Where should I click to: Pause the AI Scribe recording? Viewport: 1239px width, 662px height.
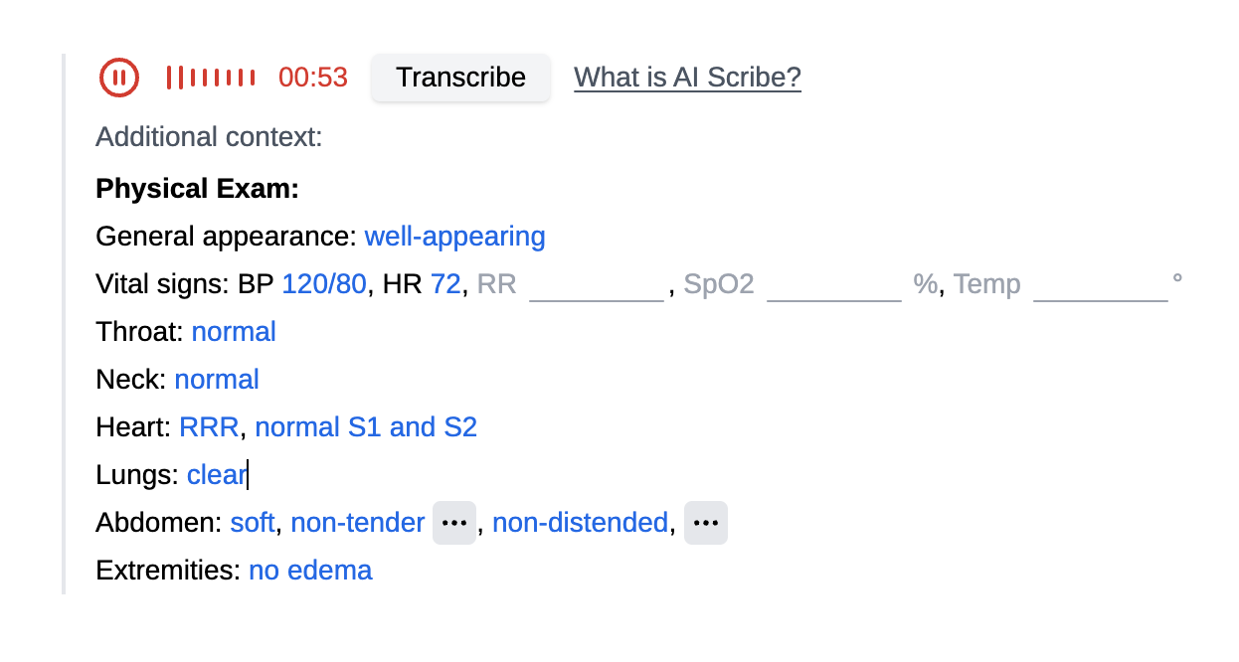tap(118, 78)
